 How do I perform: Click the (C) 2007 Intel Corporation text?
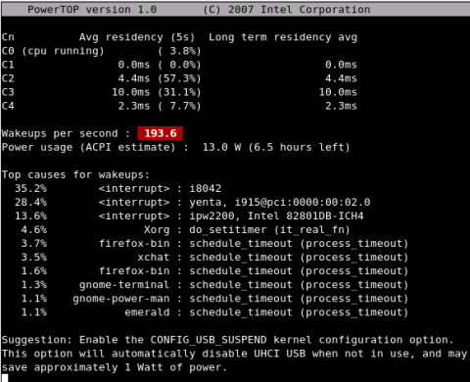(287, 10)
